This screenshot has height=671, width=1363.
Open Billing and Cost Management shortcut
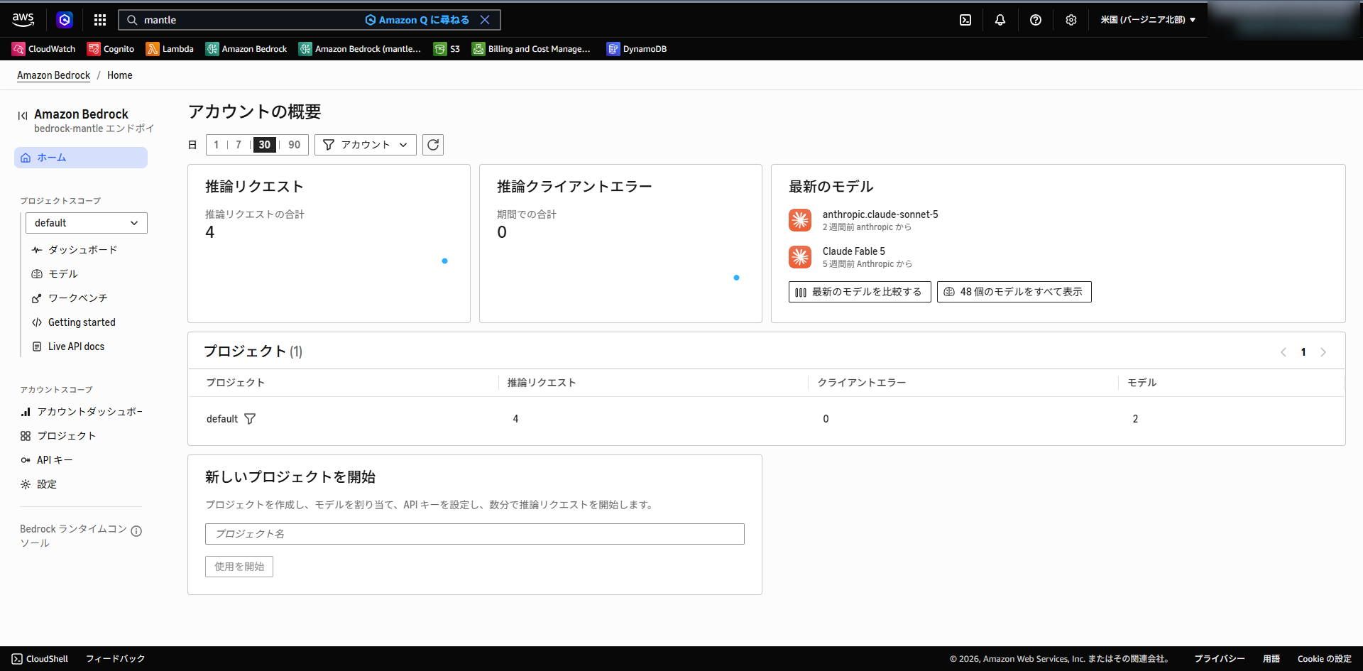(531, 49)
